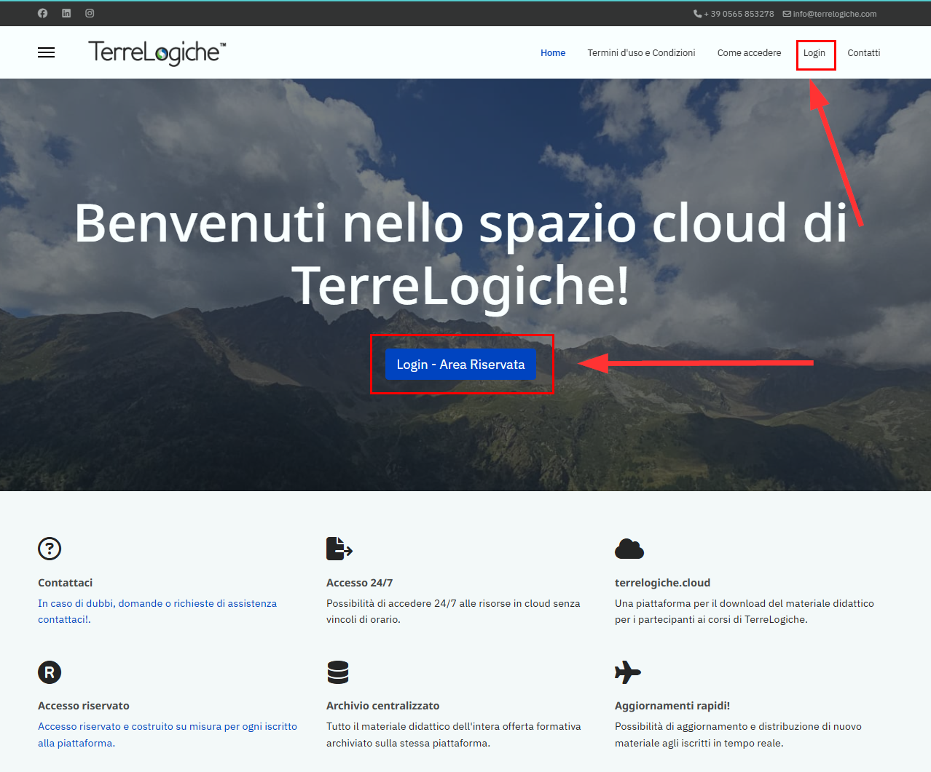Open the Instagram social link
The image size is (931, 772).
pyautogui.click(x=90, y=13)
